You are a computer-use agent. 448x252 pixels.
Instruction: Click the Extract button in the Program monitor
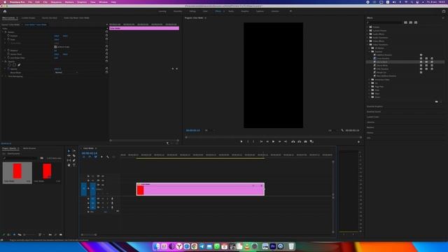click(x=299, y=141)
